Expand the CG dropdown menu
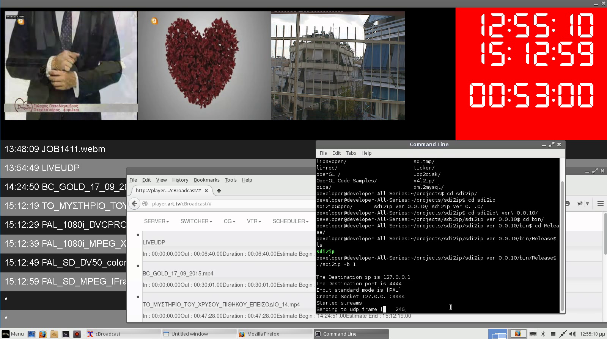The width and height of the screenshot is (607, 339). tap(229, 221)
